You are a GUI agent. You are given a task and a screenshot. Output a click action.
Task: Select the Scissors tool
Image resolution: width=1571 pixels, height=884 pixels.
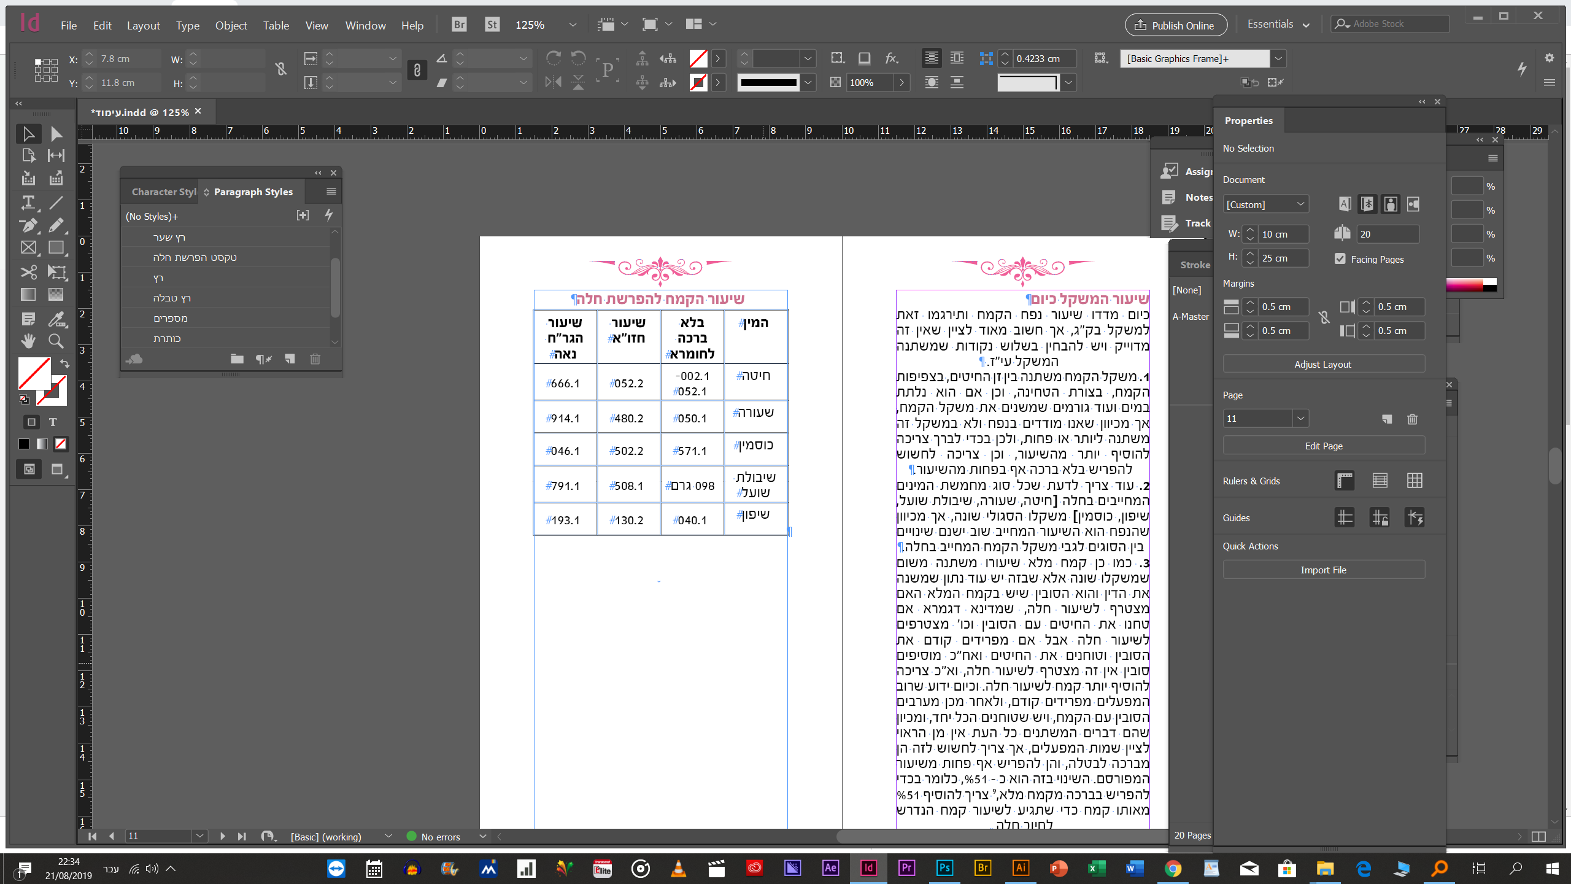click(28, 271)
